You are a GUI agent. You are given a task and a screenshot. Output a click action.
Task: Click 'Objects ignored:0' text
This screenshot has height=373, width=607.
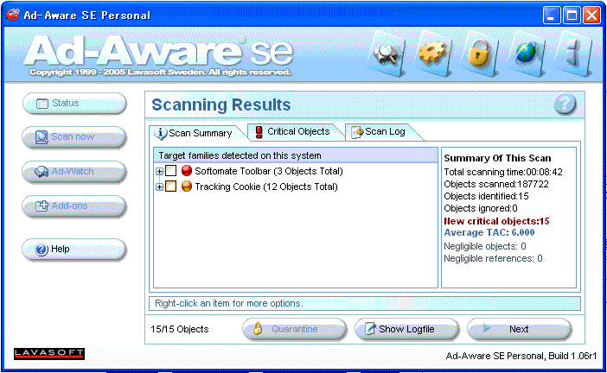tap(481, 208)
